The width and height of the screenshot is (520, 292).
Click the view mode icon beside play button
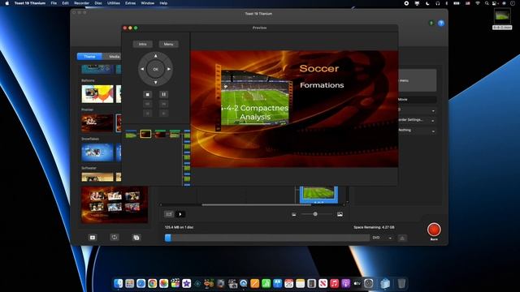(169, 214)
